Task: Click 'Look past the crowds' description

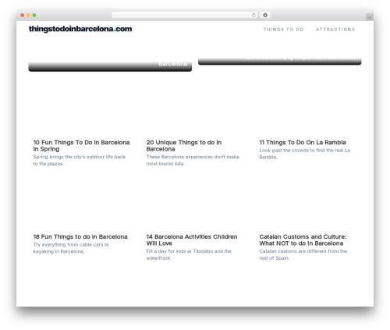Action: [304, 154]
